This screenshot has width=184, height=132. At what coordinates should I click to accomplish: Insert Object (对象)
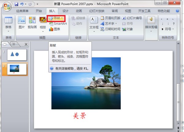tap(128, 29)
